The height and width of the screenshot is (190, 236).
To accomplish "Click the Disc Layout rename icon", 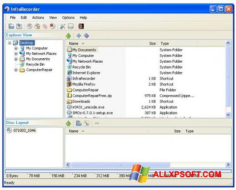I will (87, 123).
